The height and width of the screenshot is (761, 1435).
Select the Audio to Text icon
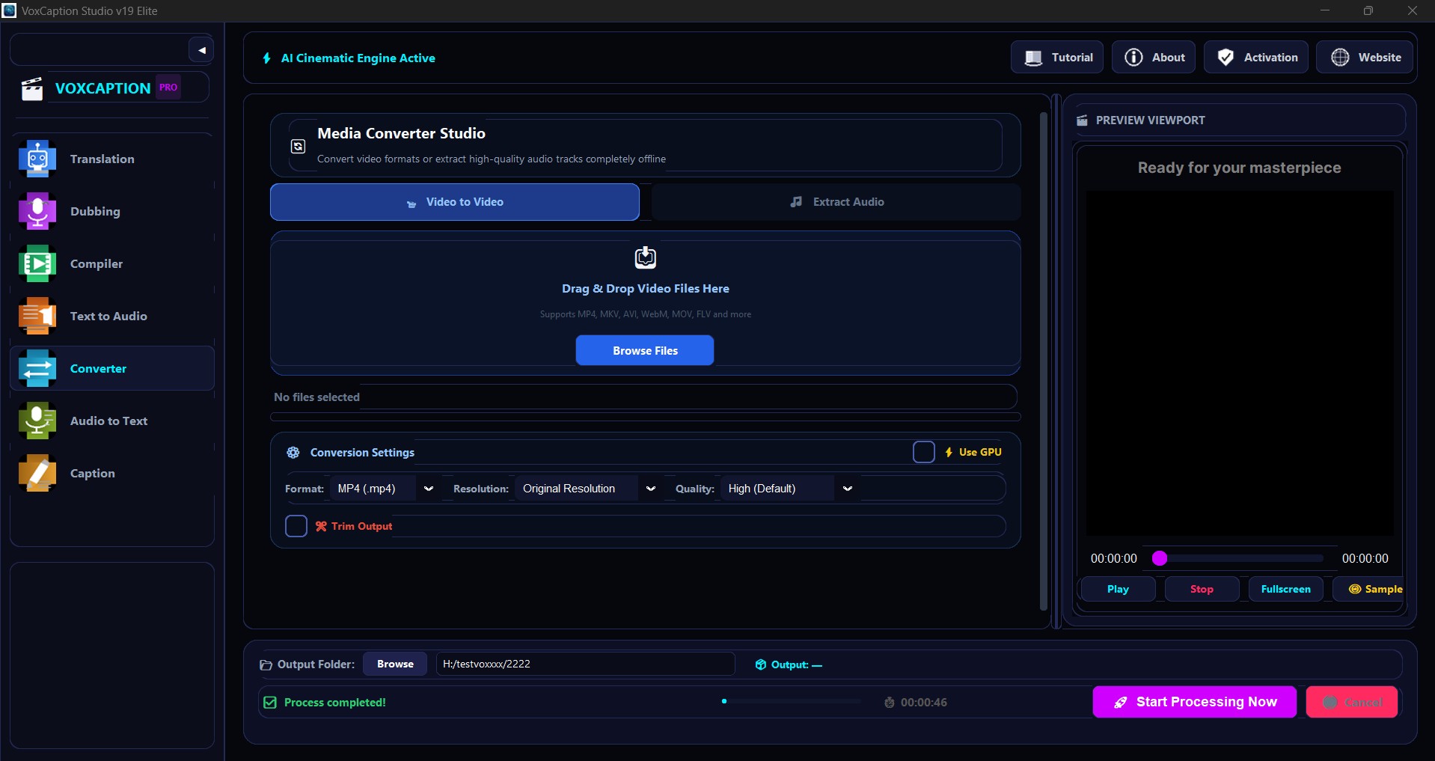37,421
